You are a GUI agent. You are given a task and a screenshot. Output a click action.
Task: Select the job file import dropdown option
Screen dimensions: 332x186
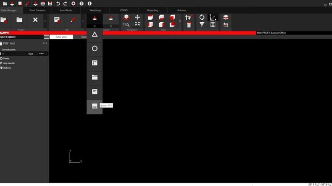coord(94,91)
